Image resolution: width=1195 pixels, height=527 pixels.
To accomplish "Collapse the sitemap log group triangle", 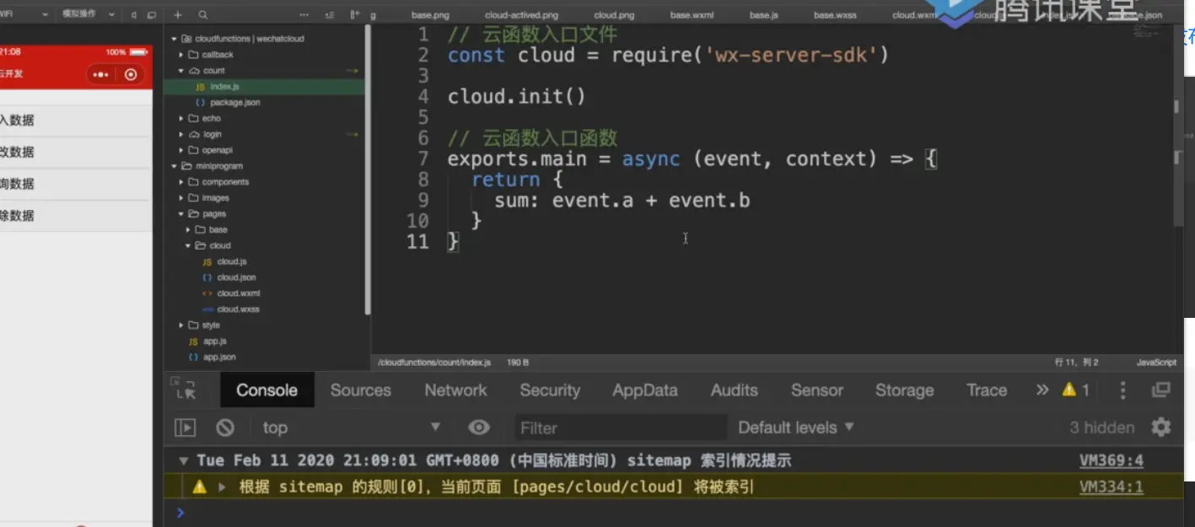I will [x=183, y=461].
